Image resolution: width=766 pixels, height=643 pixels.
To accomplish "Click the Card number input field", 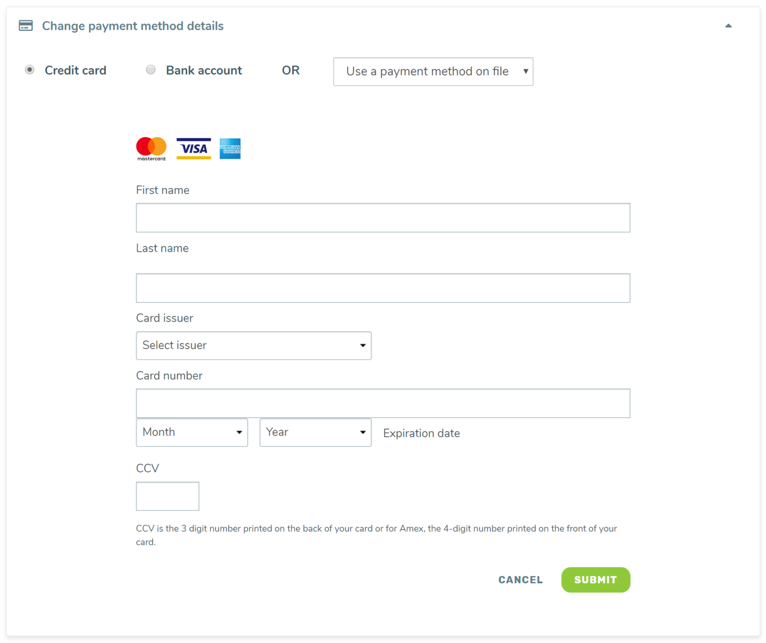I will click(383, 403).
